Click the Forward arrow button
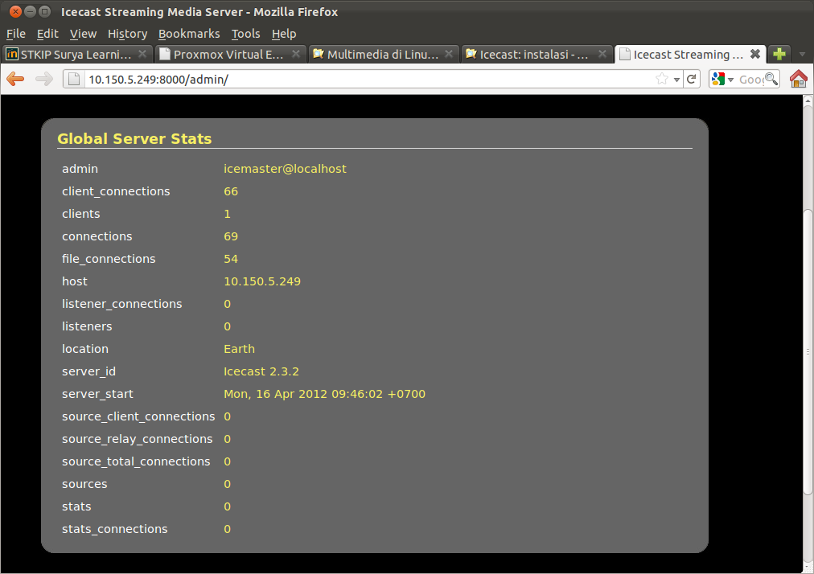Screen dimensions: 814x574 tap(44, 79)
